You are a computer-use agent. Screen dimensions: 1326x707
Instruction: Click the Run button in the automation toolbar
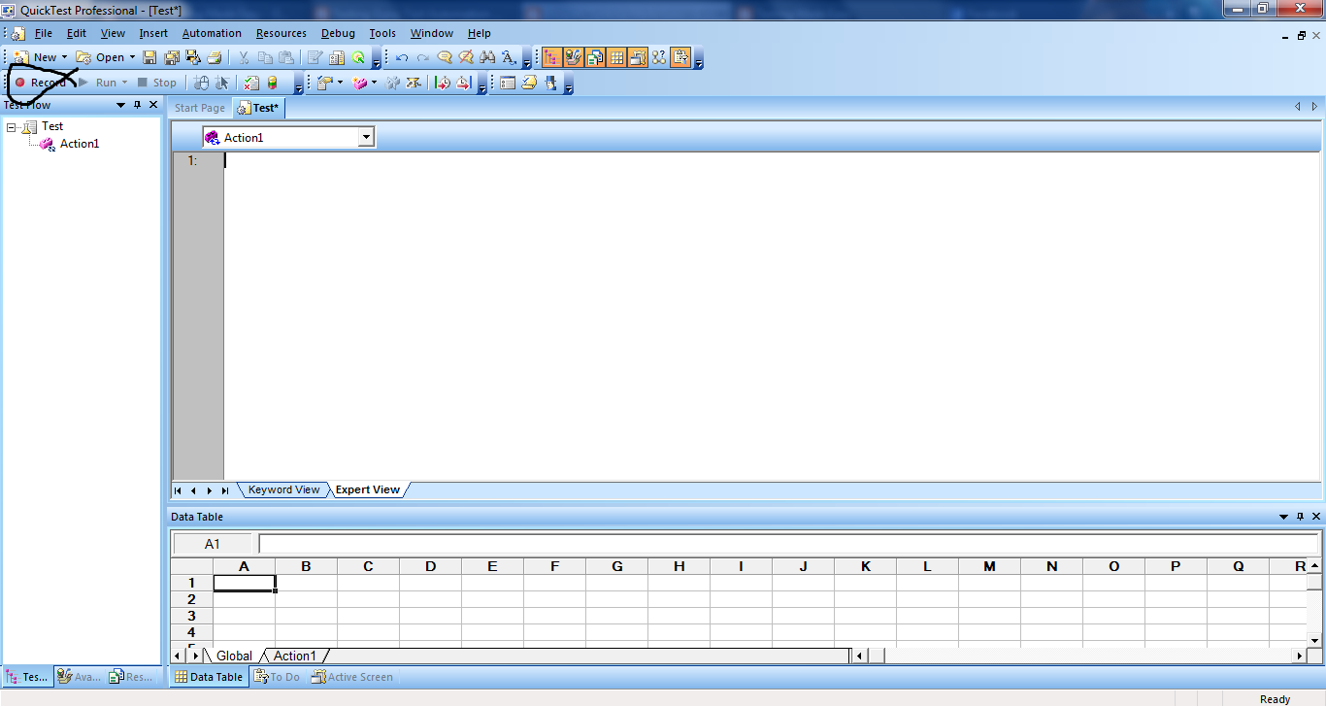click(x=98, y=83)
